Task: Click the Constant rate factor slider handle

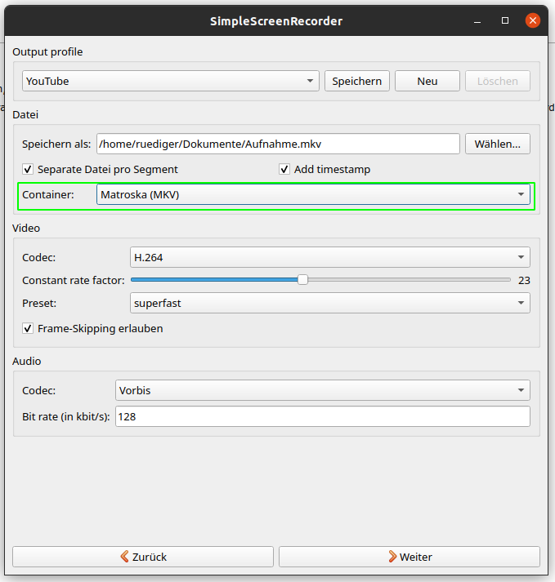Action: point(303,280)
